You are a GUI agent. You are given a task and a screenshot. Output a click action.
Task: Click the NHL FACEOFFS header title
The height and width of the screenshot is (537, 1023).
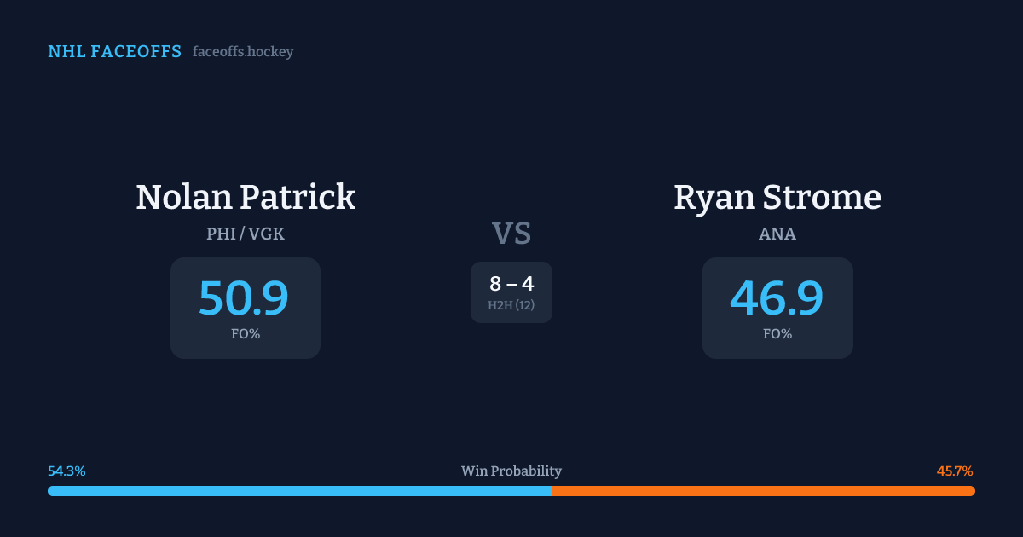(x=114, y=52)
